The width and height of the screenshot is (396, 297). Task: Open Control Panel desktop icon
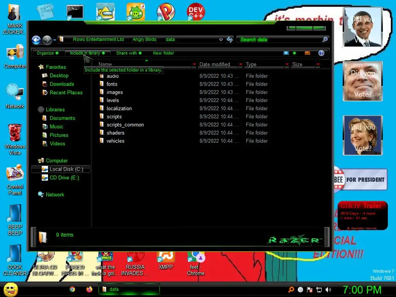point(15,180)
